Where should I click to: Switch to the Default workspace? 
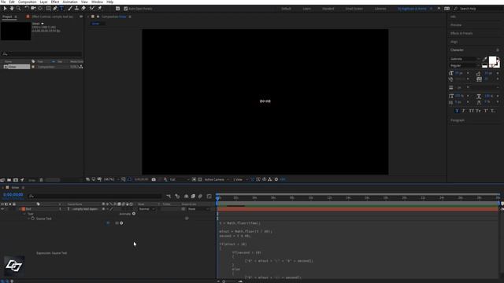pos(286,9)
